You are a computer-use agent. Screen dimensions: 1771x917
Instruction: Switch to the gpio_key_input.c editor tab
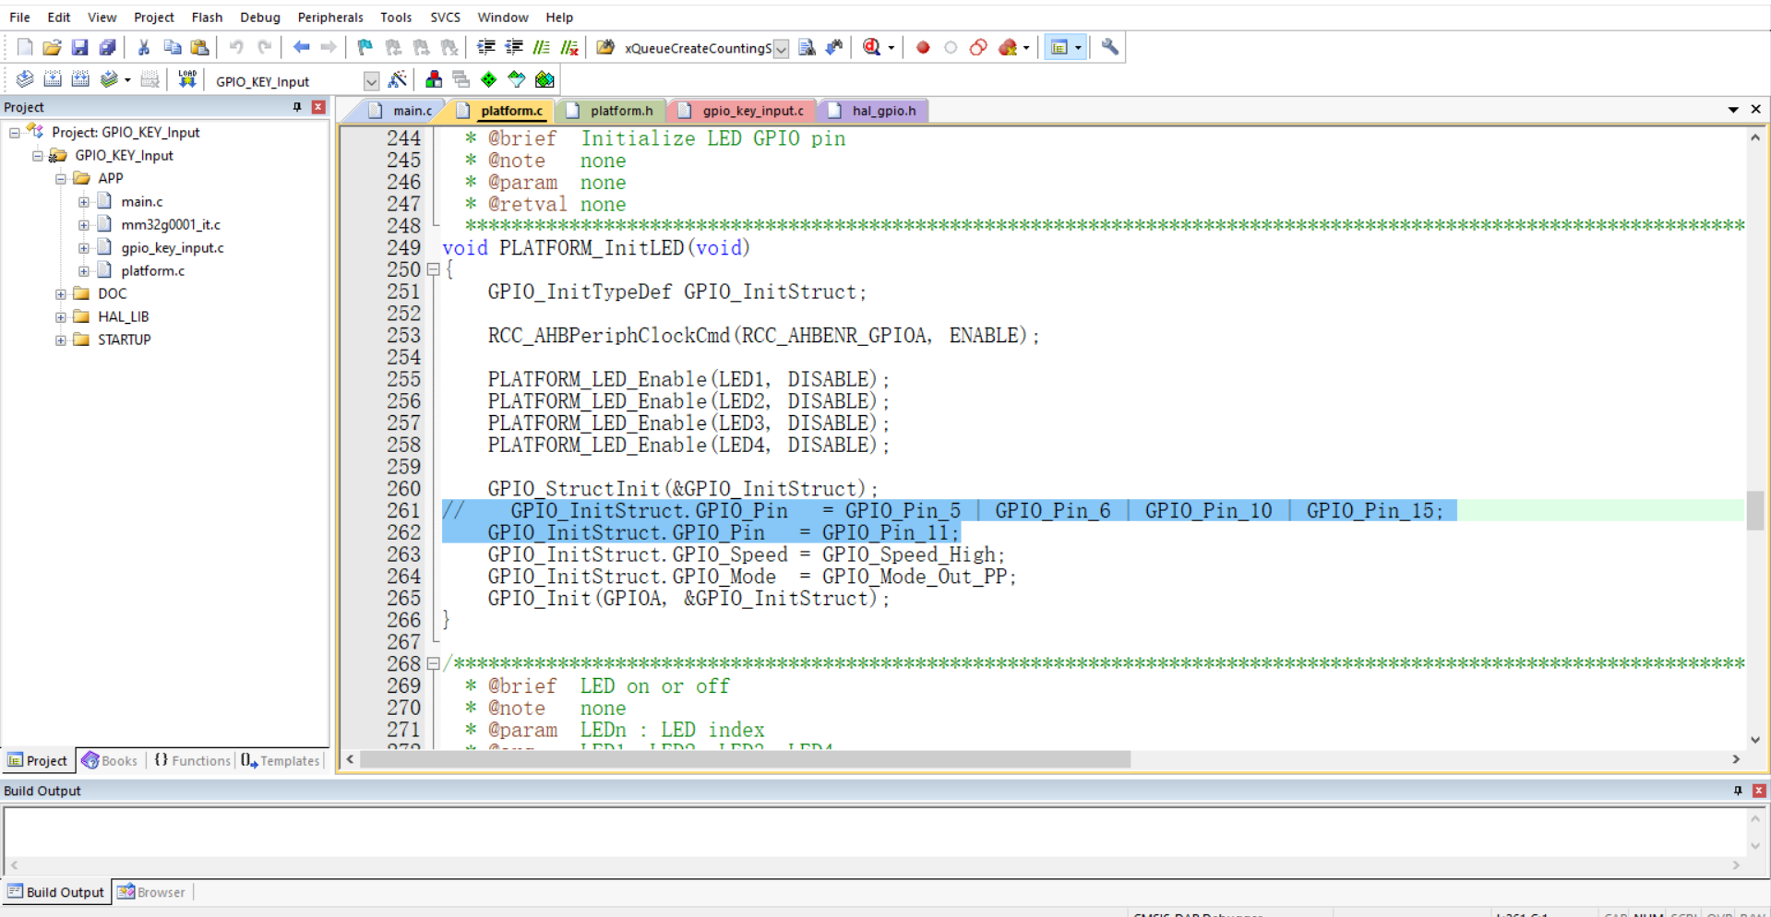752,111
